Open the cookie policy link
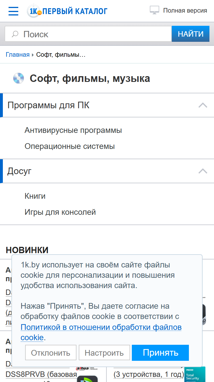 (x=101, y=332)
